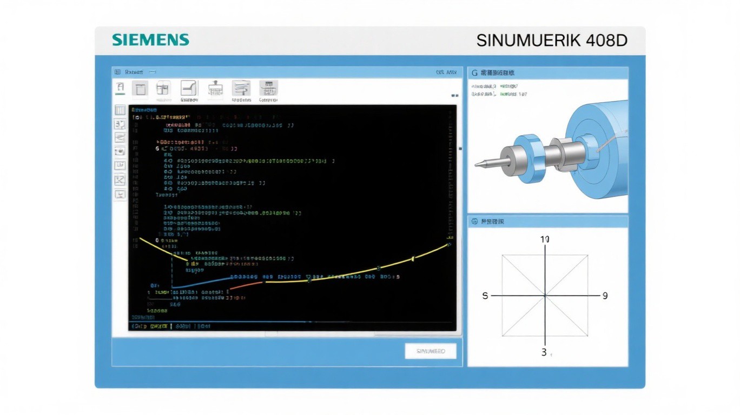Select the sidebar icon showing a 3
This screenshot has height=415, width=740.
pyautogui.click(x=120, y=124)
